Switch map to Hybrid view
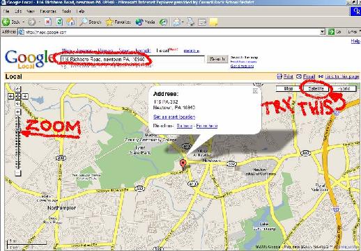This screenshot has width=361, height=251. tap(344, 88)
